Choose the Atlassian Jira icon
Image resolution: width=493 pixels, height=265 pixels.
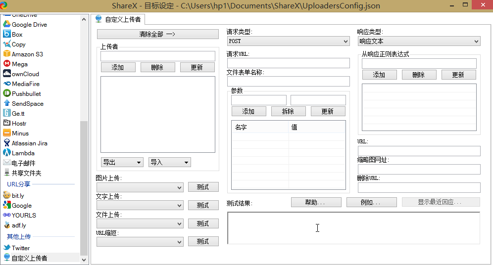7,143
